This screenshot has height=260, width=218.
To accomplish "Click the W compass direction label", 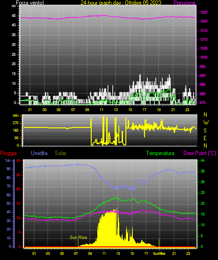I will click(x=206, y=123).
